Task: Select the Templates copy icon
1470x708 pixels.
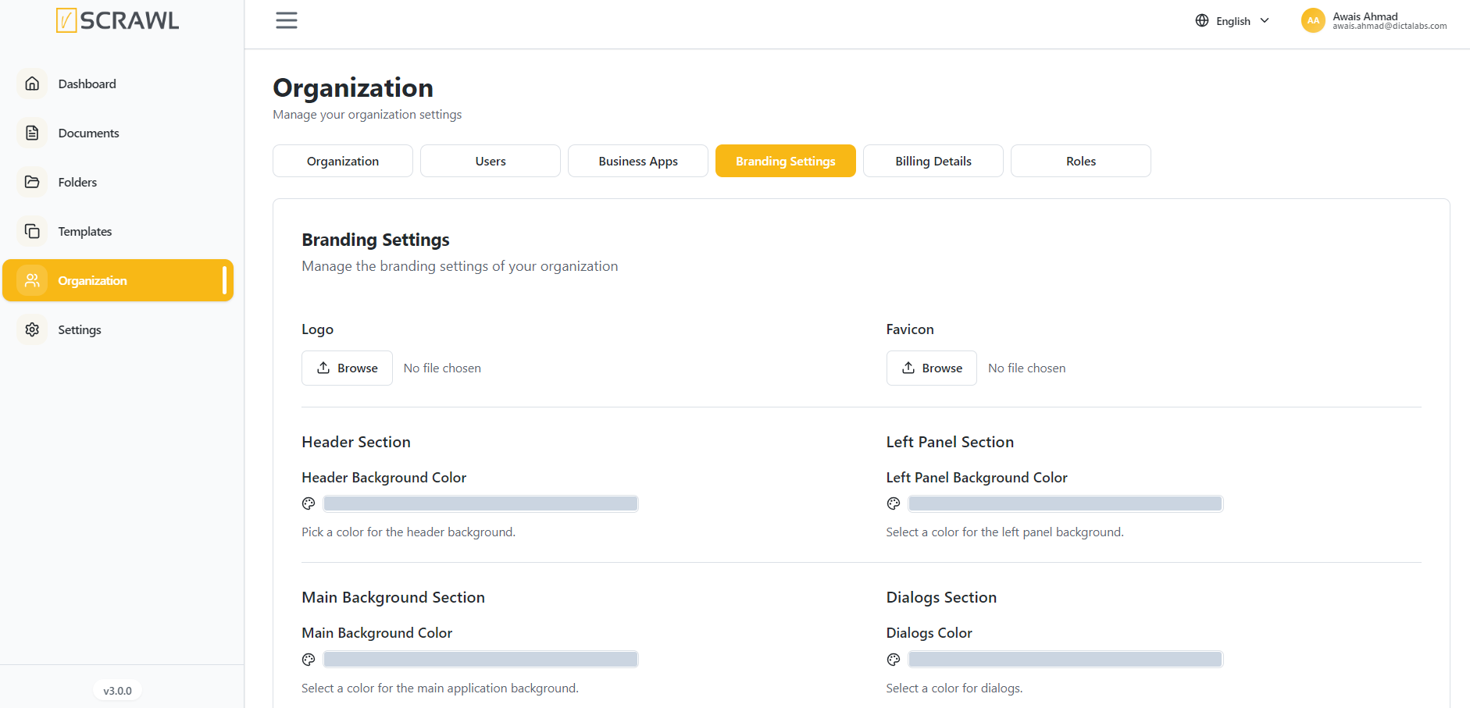Action: (32, 231)
